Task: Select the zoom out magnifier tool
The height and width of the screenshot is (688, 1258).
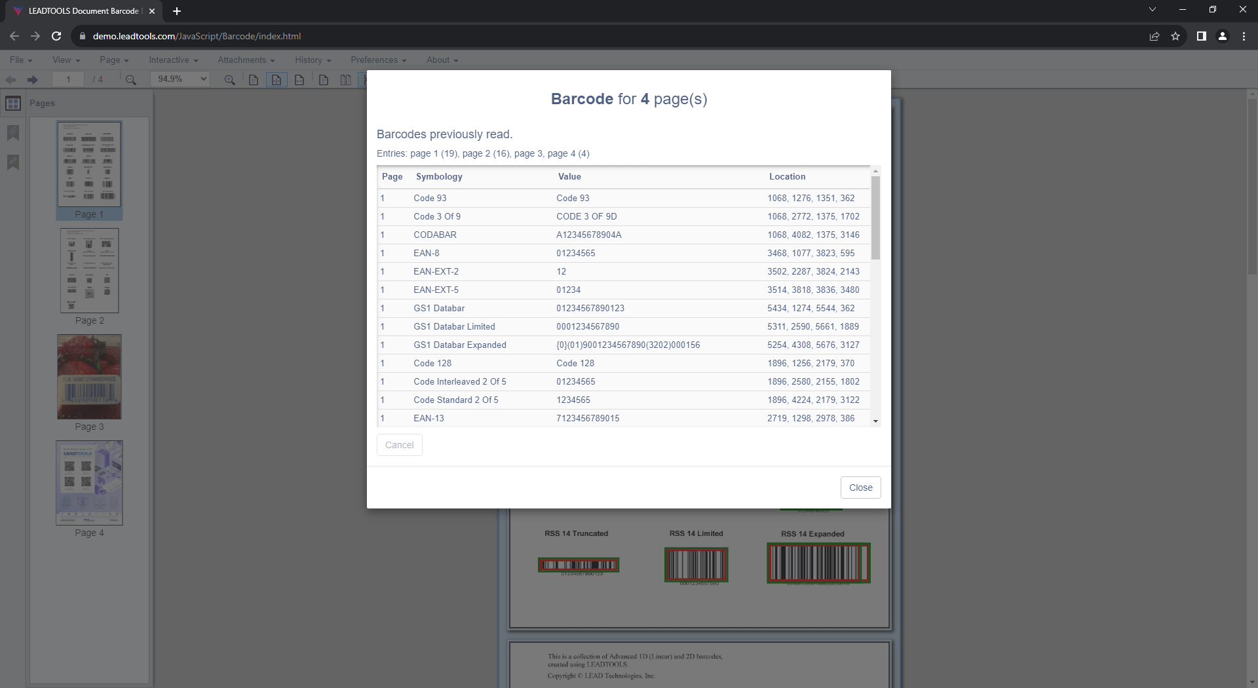Action: pos(131,80)
